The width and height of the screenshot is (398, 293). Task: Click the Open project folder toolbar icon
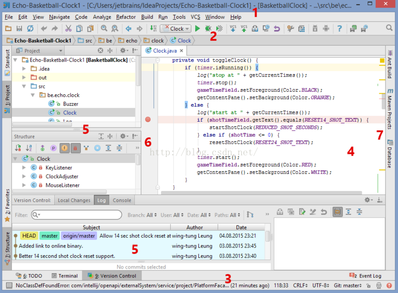point(8,28)
